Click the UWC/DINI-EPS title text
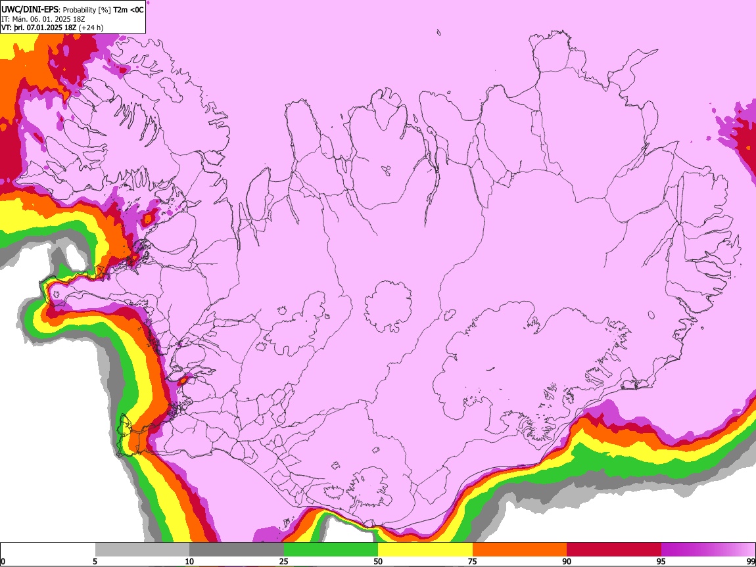Viewport: 756px width, 567px height. pyautogui.click(x=30, y=9)
